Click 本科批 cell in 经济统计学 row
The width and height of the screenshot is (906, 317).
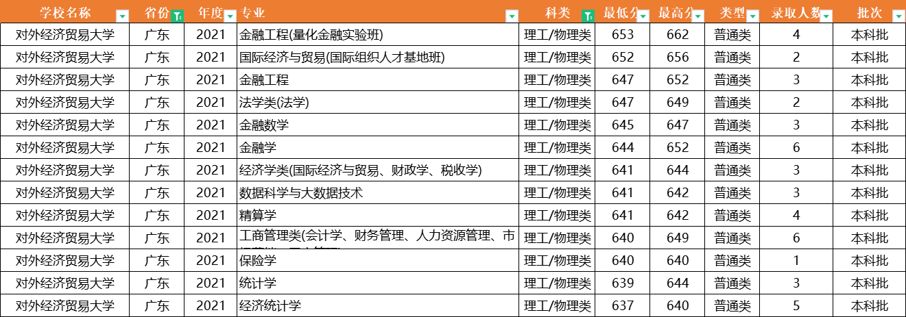click(x=869, y=306)
